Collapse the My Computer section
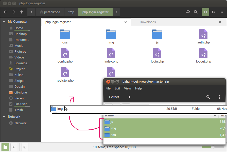227x152 pixels. click(x=4, y=22)
